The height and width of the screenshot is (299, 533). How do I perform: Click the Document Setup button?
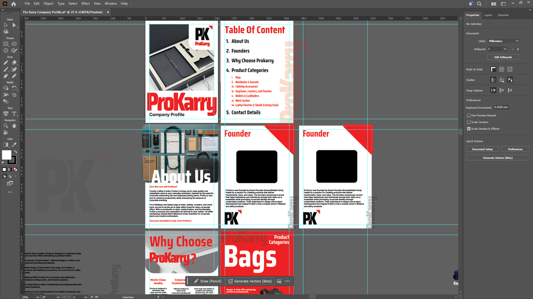[x=482, y=149]
